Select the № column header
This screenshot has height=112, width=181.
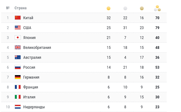pos(8,8)
